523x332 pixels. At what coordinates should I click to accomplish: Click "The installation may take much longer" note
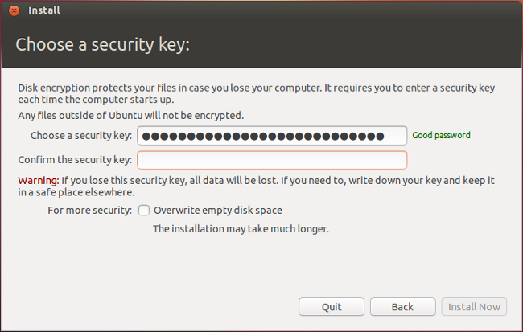tap(241, 228)
